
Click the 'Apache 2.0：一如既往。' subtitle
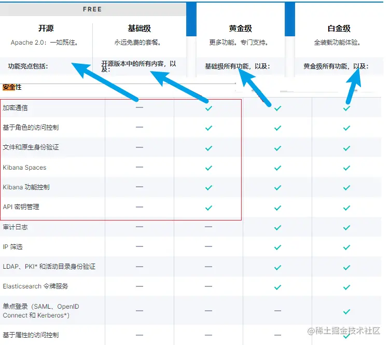(44, 43)
